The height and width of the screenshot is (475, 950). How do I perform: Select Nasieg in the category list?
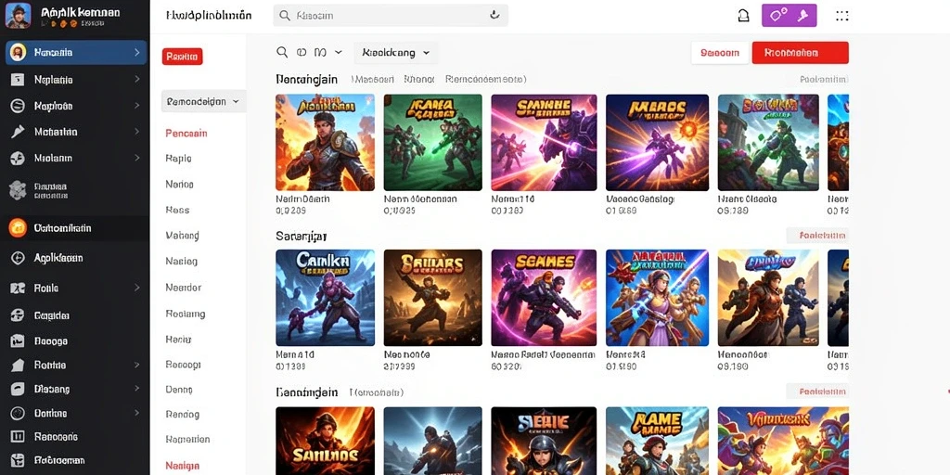tap(181, 262)
